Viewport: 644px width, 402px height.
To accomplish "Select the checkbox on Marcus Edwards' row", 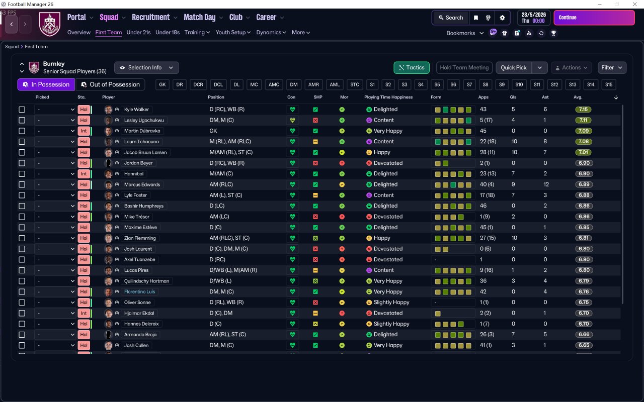I will point(22,184).
